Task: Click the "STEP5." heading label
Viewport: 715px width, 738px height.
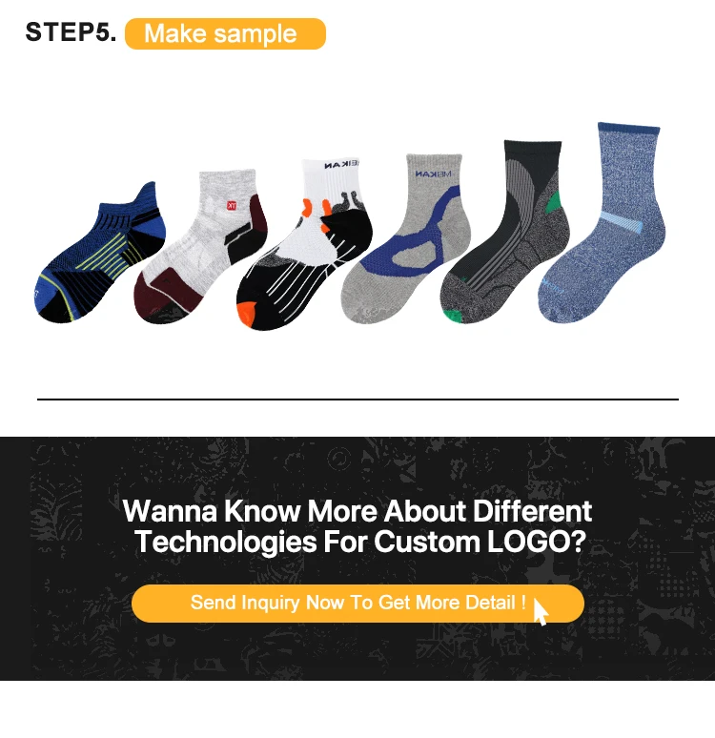Action: click(71, 32)
